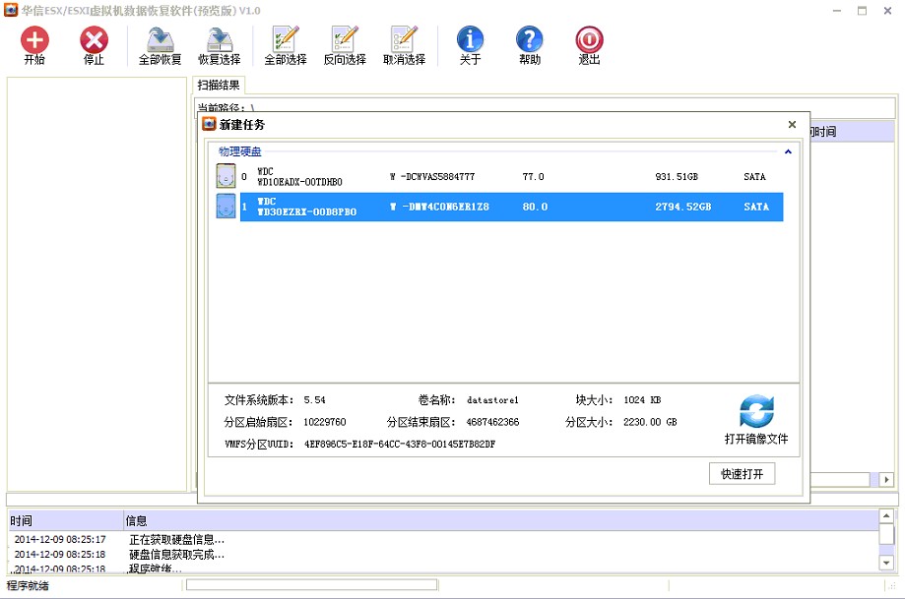Click the VMFS partition UUID value
Image resolution: width=905 pixels, height=599 pixels.
click(x=400, y=444)
